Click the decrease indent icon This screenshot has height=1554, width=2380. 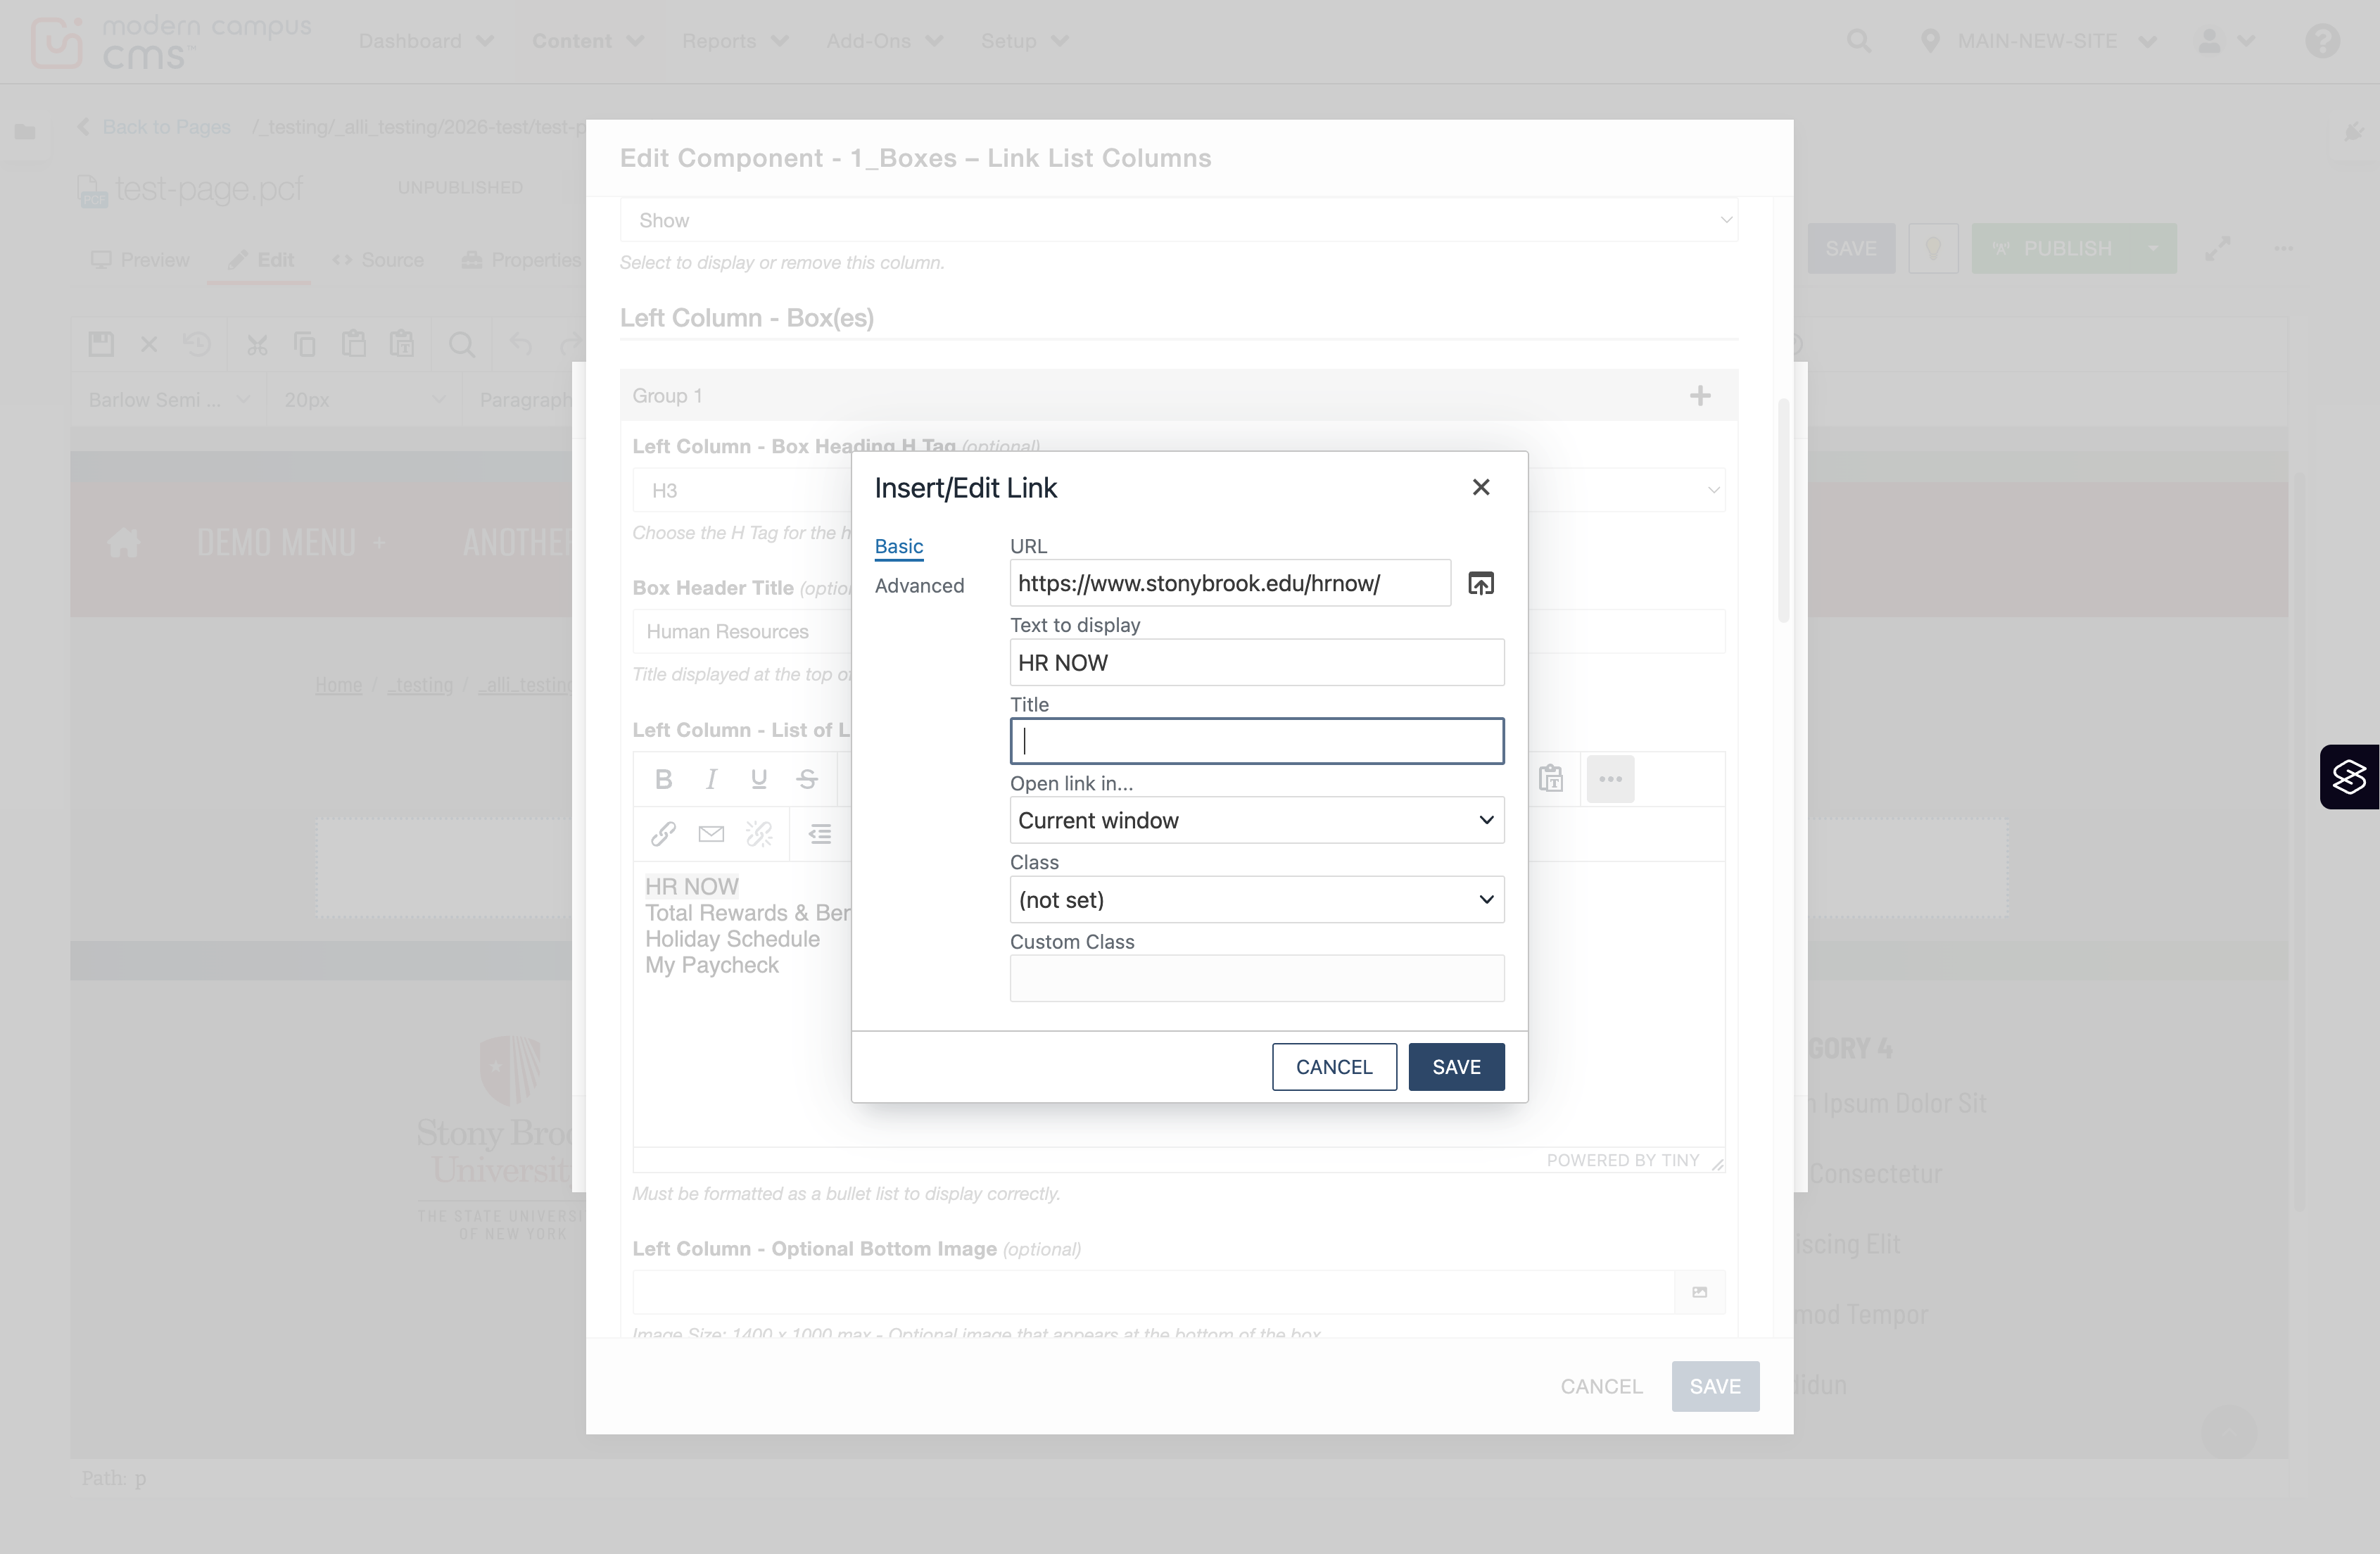pos(820,834)
